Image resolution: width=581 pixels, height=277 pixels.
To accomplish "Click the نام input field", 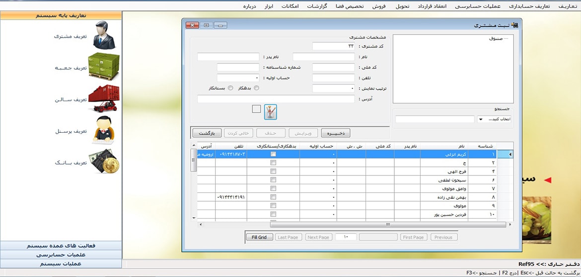I will (324, 57).
